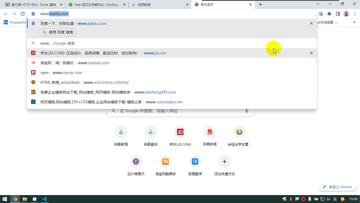Select the w3cschool HTML 教程 suggestion
The width and height of the screenshot is (360, 203).
(x=172, y=82)
